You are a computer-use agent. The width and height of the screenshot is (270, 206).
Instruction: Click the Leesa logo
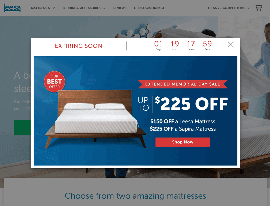coord(12,8)
